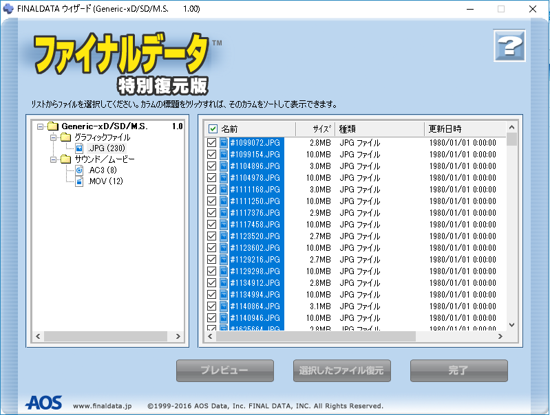Click the file list horizontal scrollbar thumb
Image resolution: width=550 pixels, height=415 pixels.
point(316,337)
